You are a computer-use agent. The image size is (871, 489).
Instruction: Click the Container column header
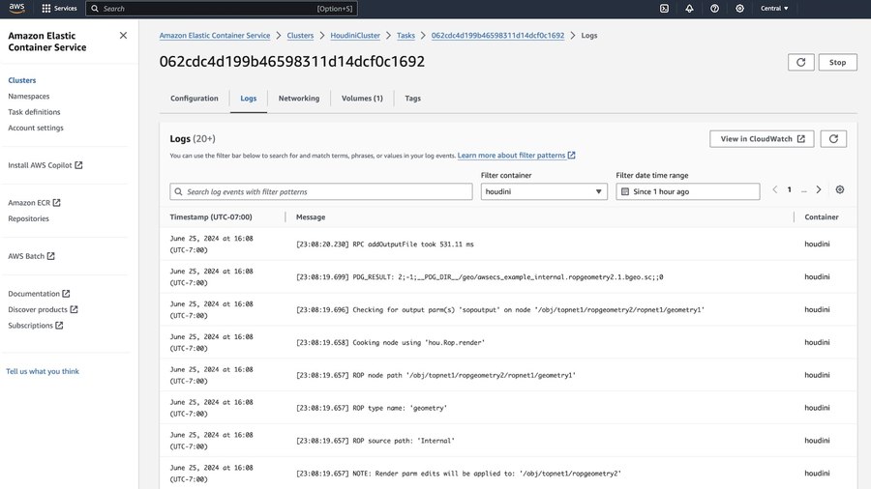click(822, 217)
